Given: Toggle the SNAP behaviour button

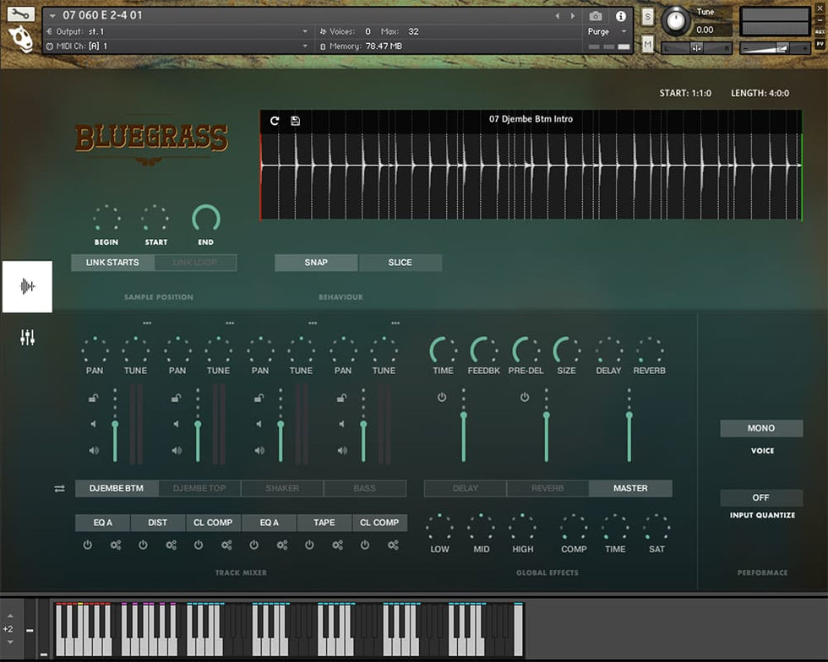Looking at the screenshot, I should (x=316, y=263).
